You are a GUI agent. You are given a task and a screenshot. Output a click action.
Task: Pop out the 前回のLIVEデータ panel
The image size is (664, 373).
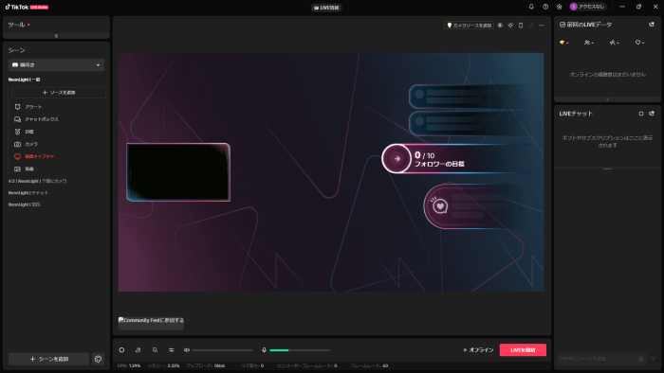(x=652, y=25)
